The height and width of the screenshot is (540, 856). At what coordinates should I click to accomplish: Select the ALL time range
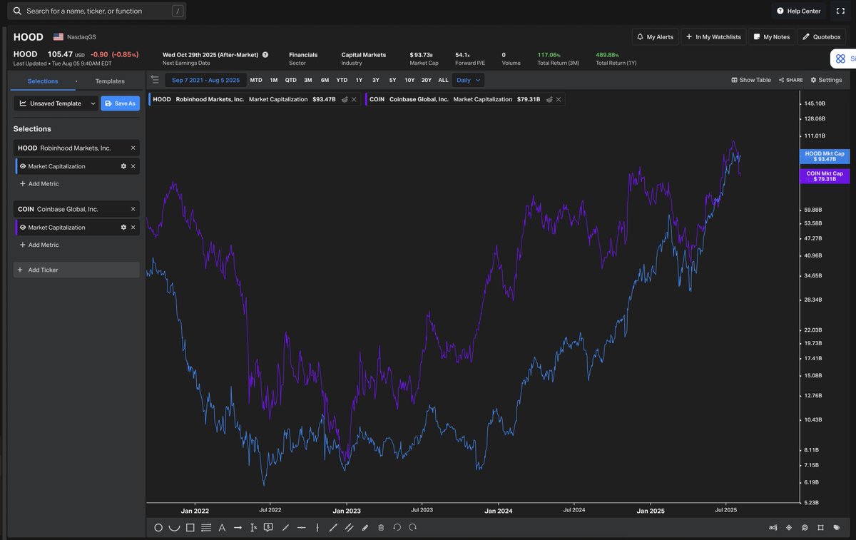(443, 80)
